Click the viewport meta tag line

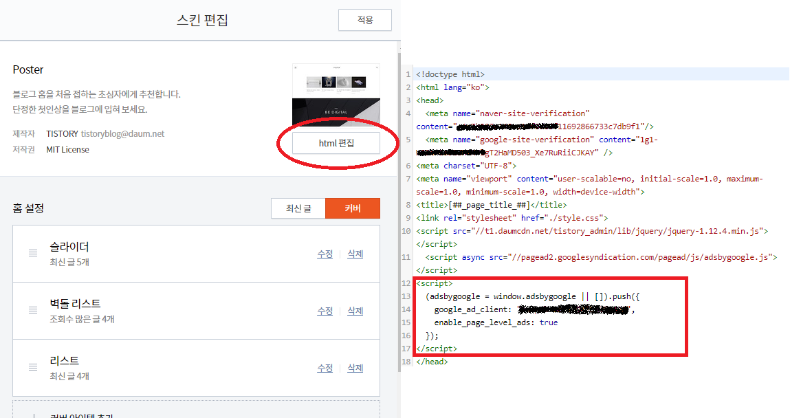589,186
